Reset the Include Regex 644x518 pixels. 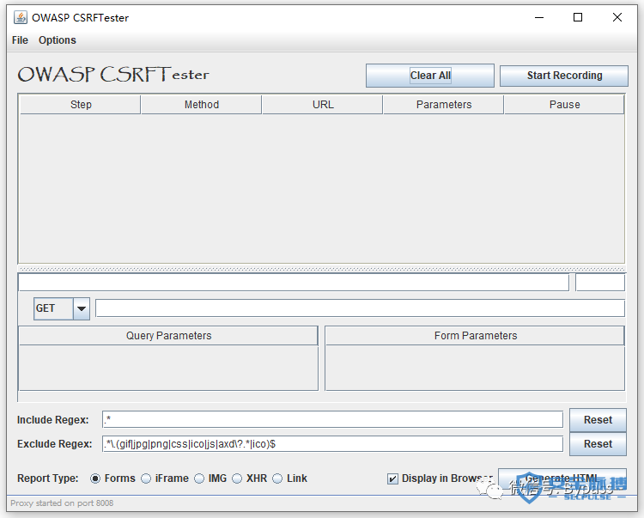tap(598, 420)
